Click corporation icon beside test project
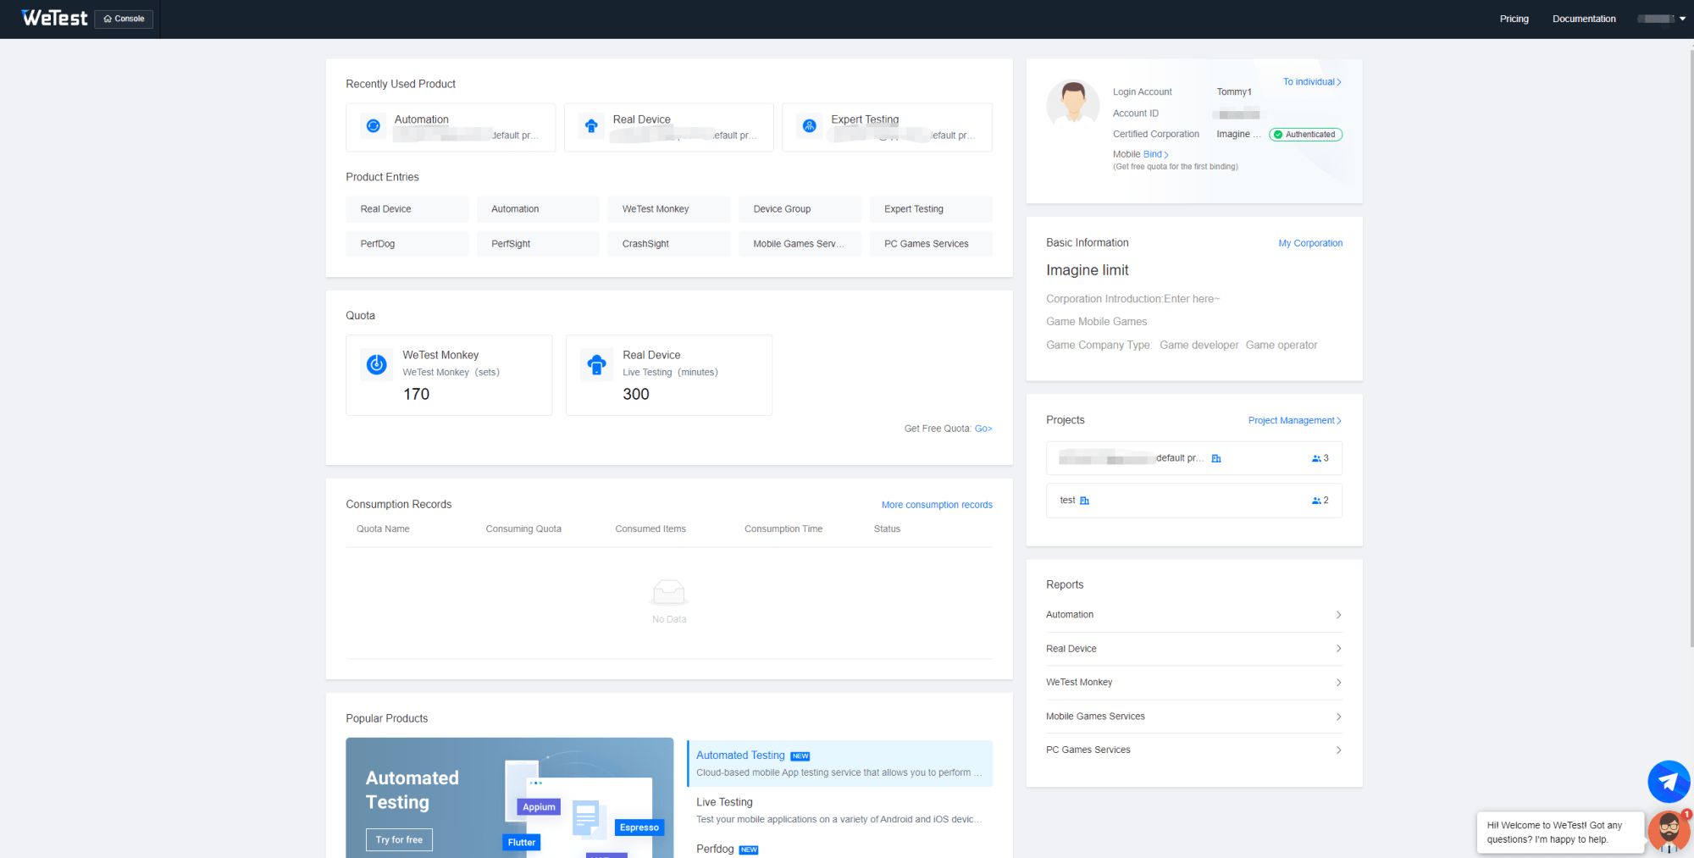 pyautogui.click(x=1084, y=501)
